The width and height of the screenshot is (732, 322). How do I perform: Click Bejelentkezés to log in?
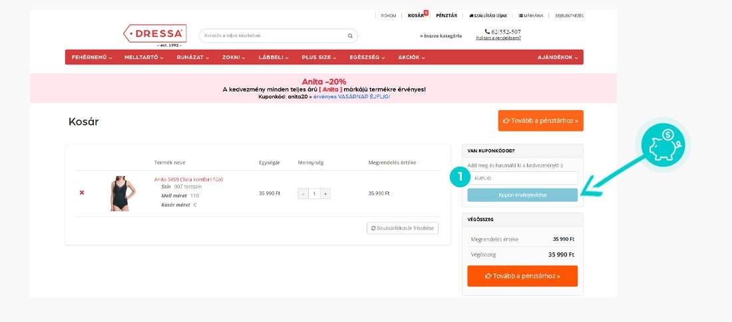pos(569,16)
